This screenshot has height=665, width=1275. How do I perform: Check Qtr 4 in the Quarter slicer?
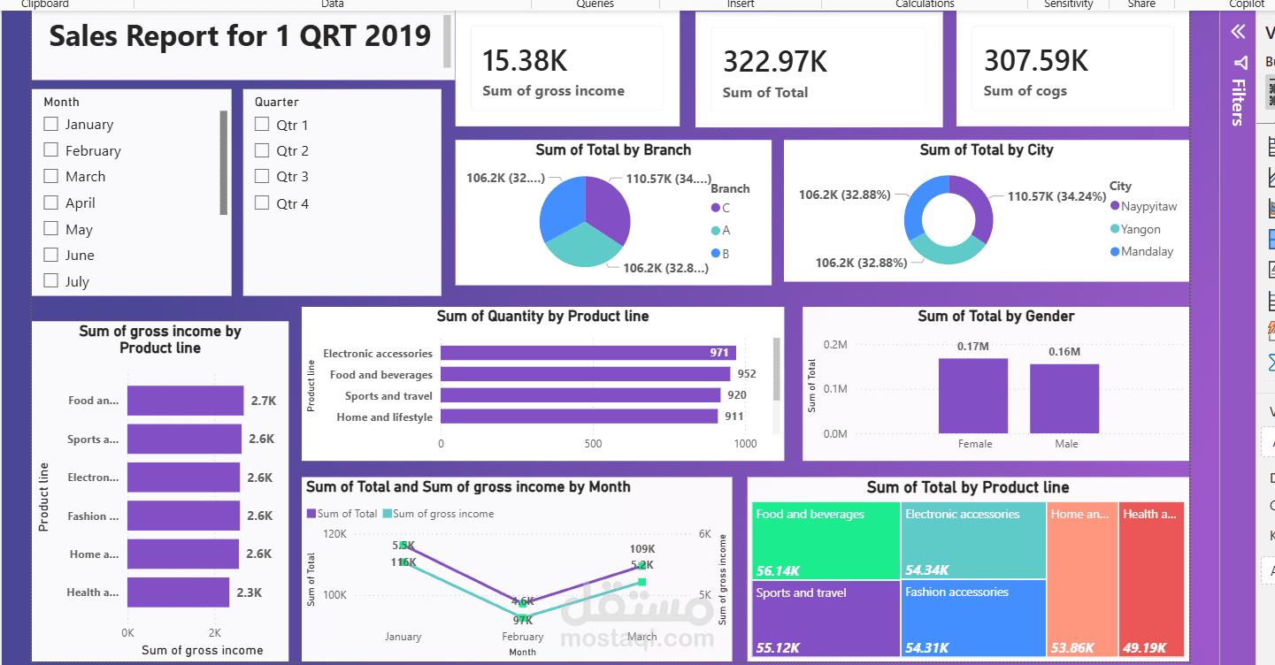pyautogui.click(x=262, y=203)
